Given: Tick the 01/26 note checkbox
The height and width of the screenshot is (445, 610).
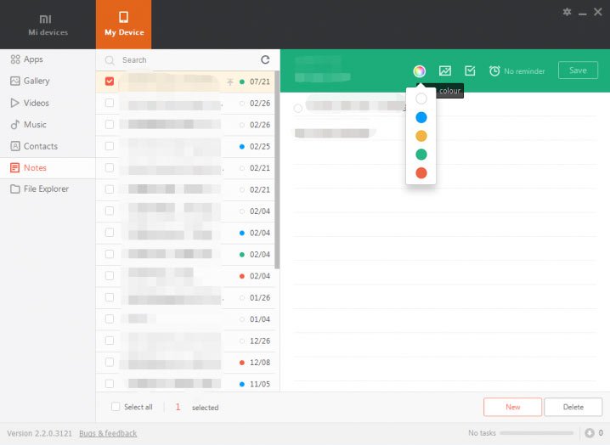Looking at the screenshot, I should tap(110, 297).
